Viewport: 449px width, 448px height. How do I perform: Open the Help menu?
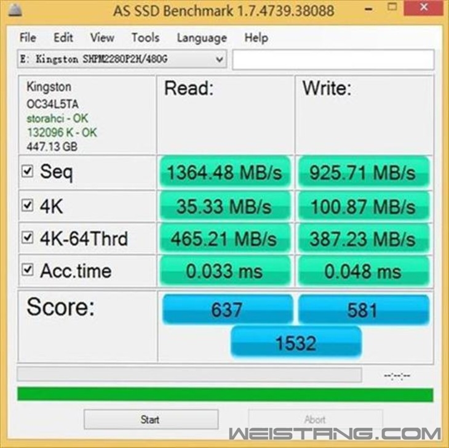click(256, 38)
